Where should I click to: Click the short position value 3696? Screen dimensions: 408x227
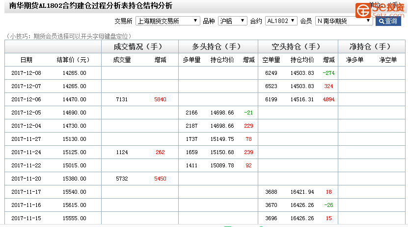pos(271,219)
